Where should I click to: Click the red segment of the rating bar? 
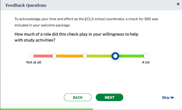[43, 56]
